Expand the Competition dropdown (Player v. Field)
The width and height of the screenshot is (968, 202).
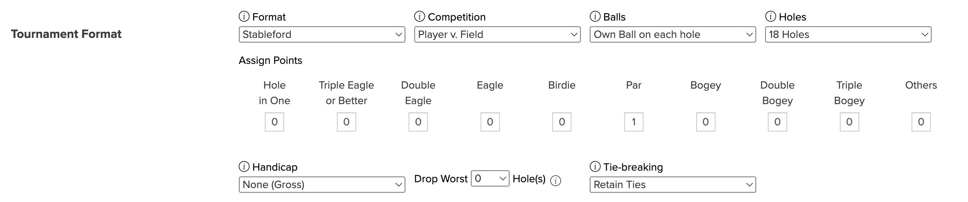coord(498,34)
